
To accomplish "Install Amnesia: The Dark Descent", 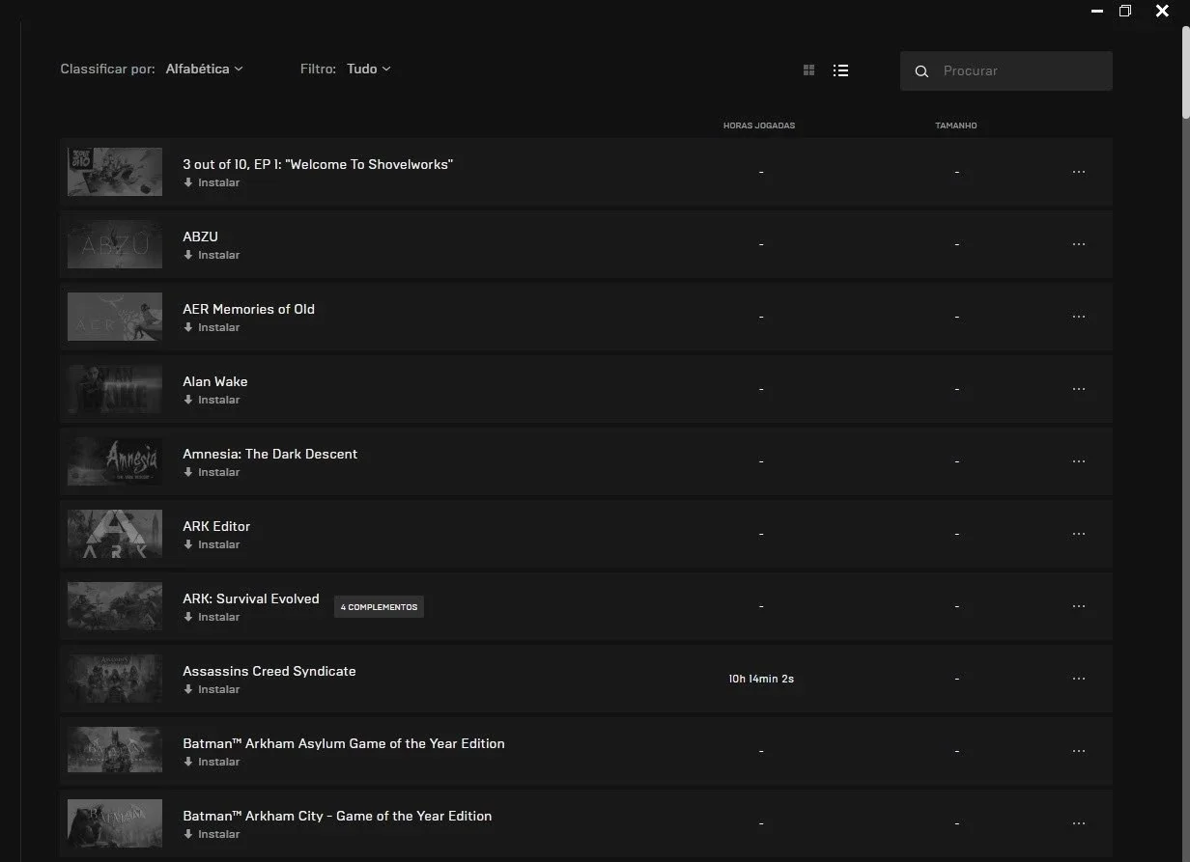I will [212, 472].
